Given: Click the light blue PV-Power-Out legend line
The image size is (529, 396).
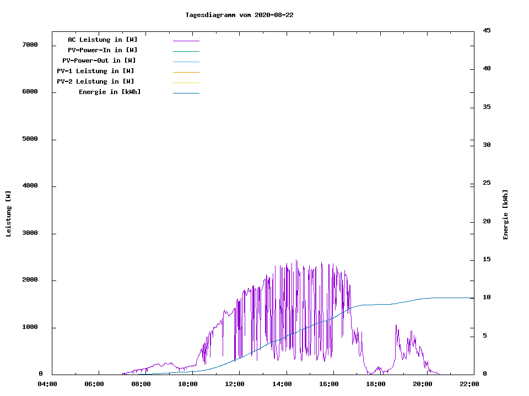Looking at the screenshot, I should 186,62.
